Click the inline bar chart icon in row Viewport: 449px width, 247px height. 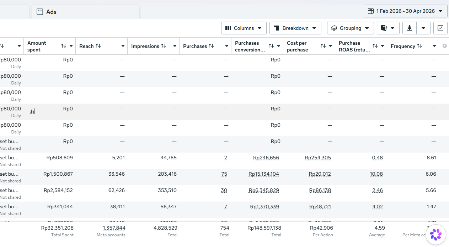point(32,111)
